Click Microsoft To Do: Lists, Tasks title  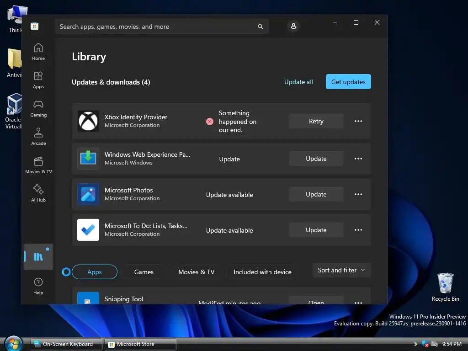[x=146, y=226]
